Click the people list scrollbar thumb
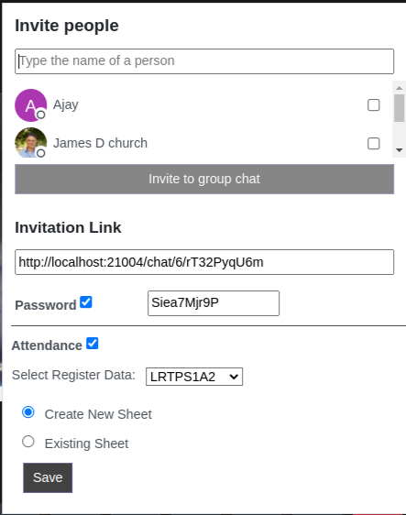 399,108
